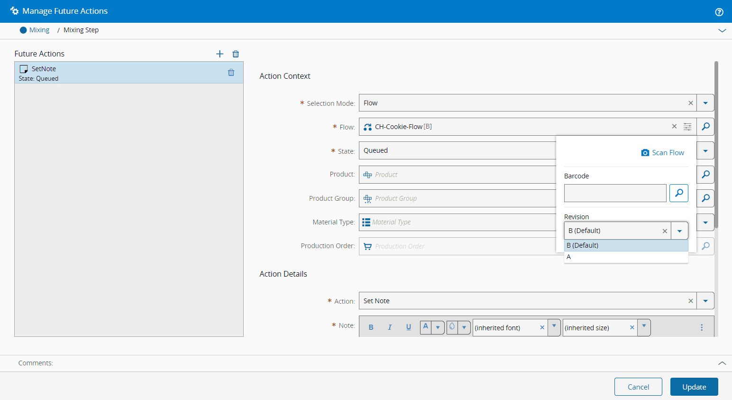Screen dimensions: 732x400
Task: Click into the Barcode input field
Action: pyautogui.click(x=615, y=193)
